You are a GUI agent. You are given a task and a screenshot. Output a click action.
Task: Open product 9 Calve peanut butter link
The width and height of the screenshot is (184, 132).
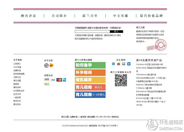[149, 98]
